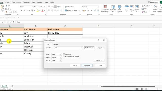Screen dimensions: 162x91
Task: Align text to the left
Action: click(x=49, y=11)
